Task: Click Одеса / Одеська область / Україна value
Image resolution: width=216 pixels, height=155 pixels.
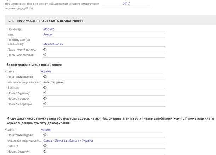Action: (68, 140)
